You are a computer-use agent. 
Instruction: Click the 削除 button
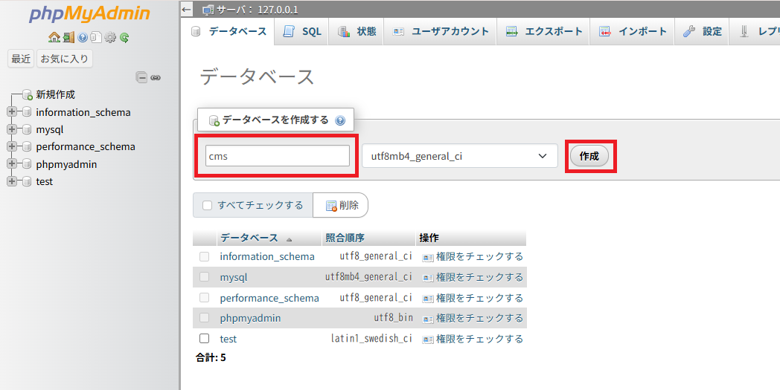click(342, 206)
